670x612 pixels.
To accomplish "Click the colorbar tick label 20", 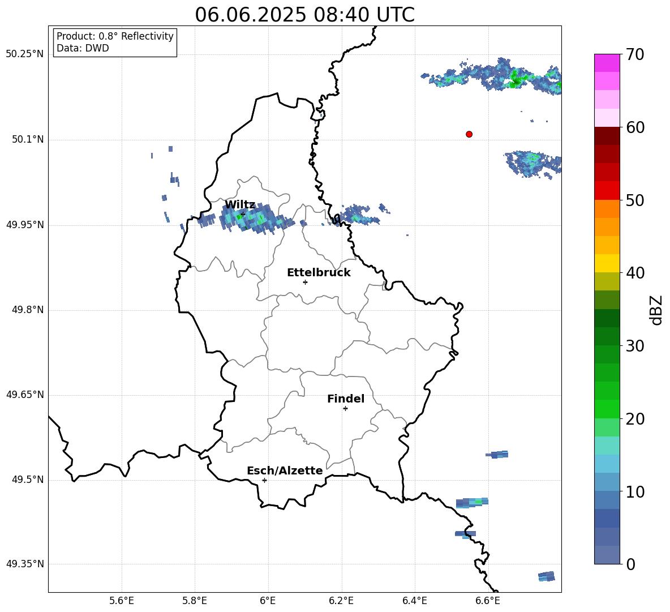I will 635,419.
